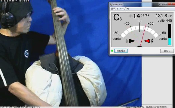Viewport: 175px width, 108px height.
Task: Open the 設定... settings button
Action: point(167,51)
